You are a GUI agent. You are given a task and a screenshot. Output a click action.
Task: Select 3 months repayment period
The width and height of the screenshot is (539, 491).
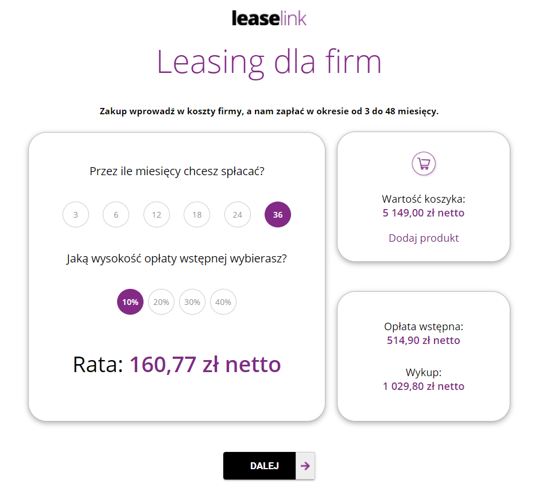point(76,215)
